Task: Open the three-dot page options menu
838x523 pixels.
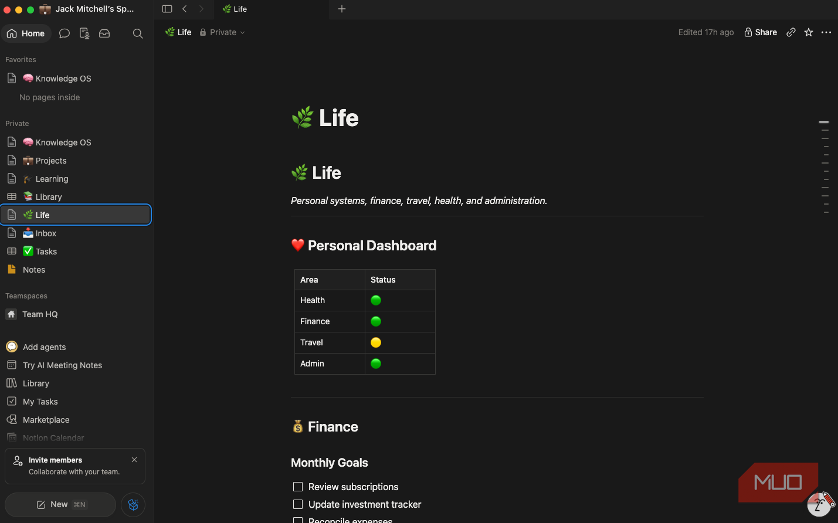Action: [x=826, y=32]
